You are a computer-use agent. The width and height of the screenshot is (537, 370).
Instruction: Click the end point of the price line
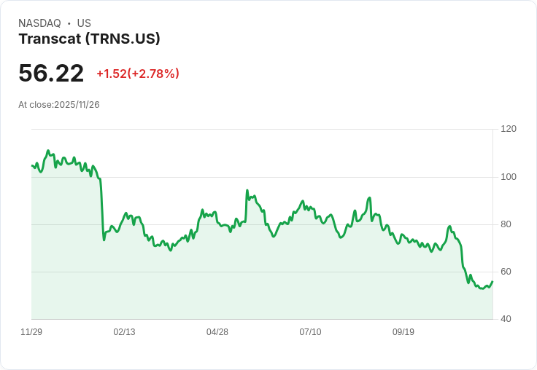(492, 281)
